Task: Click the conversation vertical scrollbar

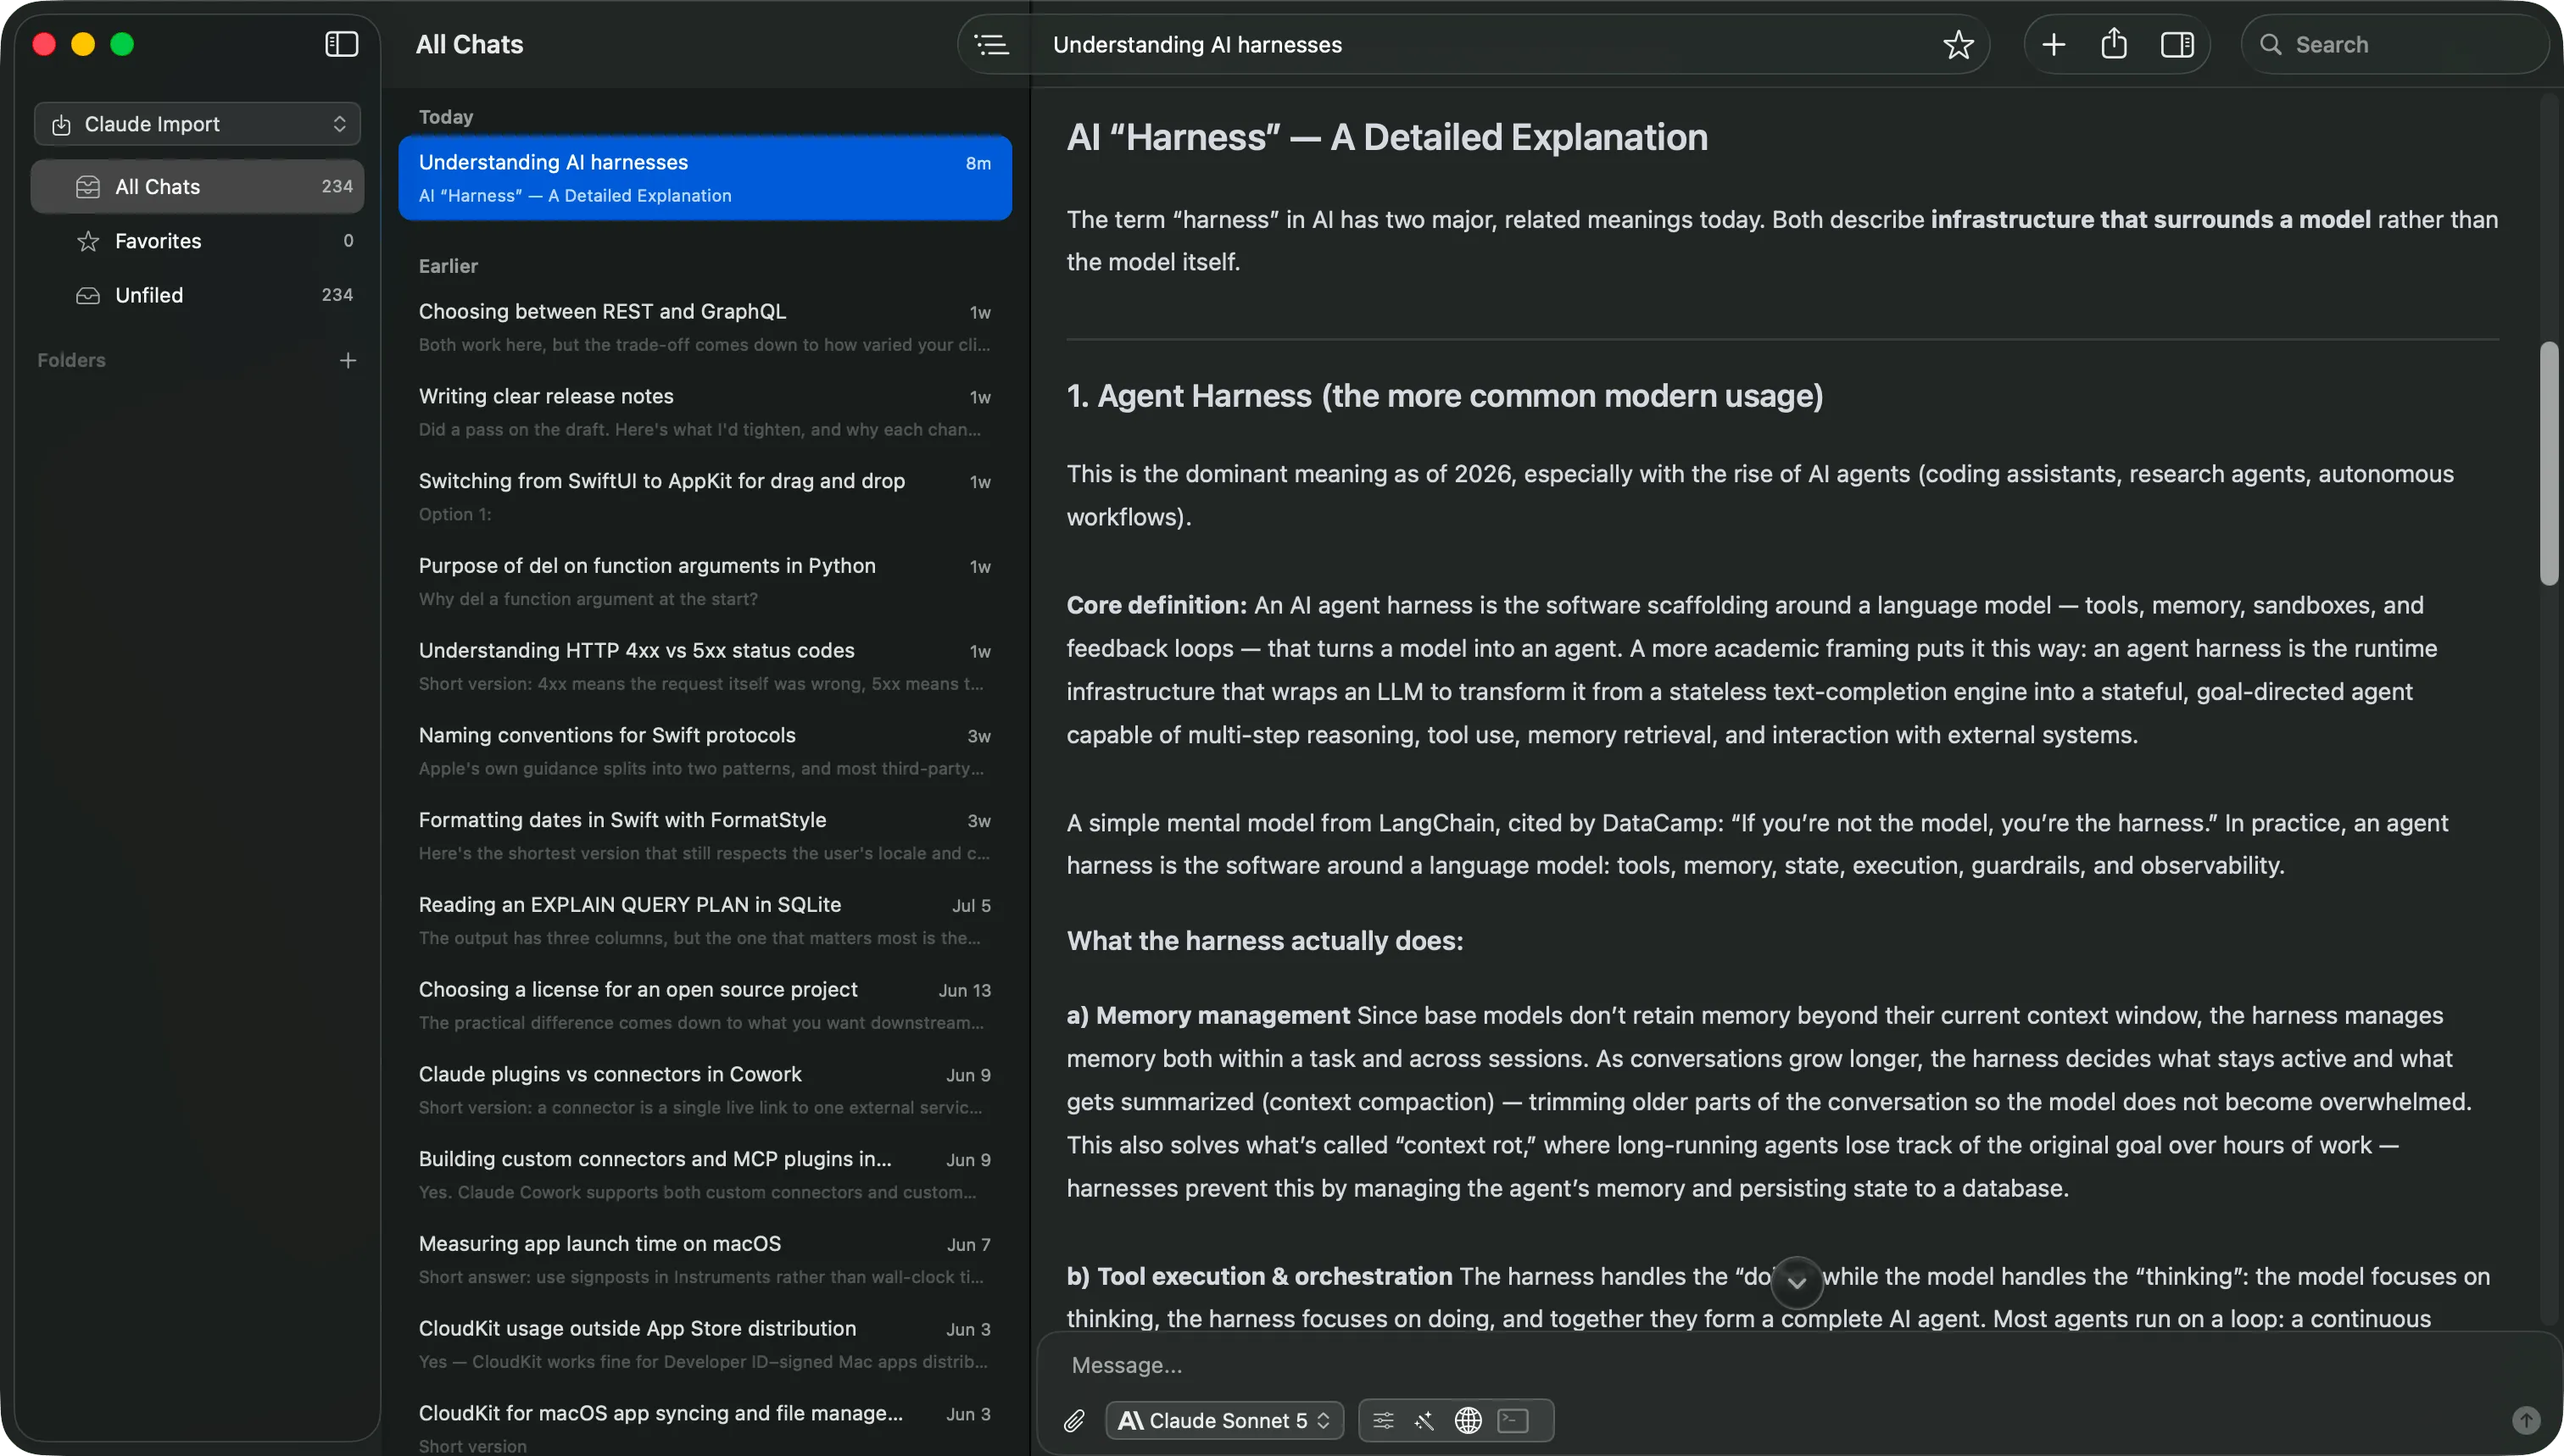Action: pyautogui.click(x=2548, y=463)
